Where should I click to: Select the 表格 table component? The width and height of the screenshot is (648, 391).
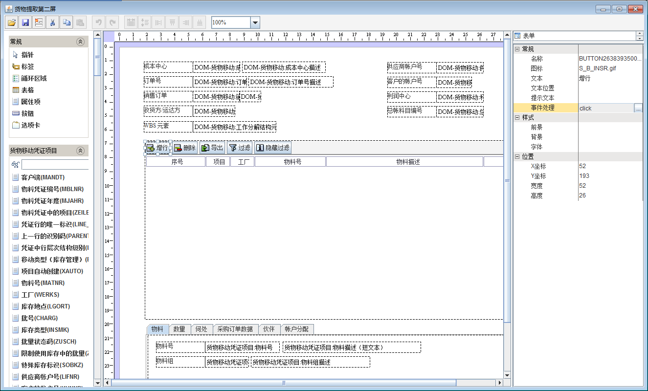click(27, 90)
